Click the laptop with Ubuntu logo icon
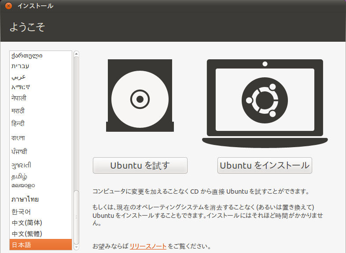This screenshot has width=346, height=253. pos(265,103)
